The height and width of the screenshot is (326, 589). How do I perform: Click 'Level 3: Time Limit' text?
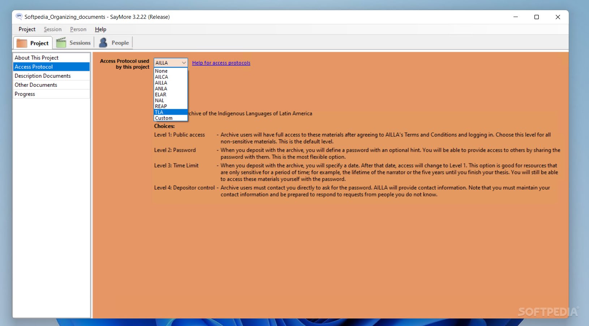pos(176,166)
